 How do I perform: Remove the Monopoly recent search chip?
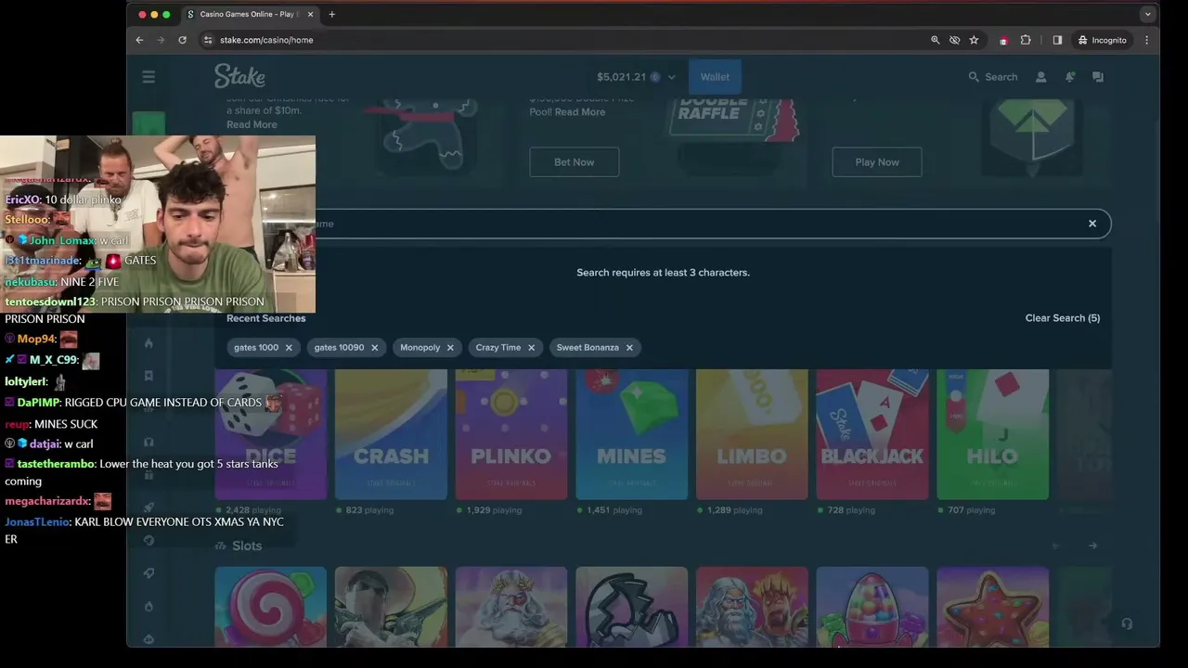coord(450,348)
